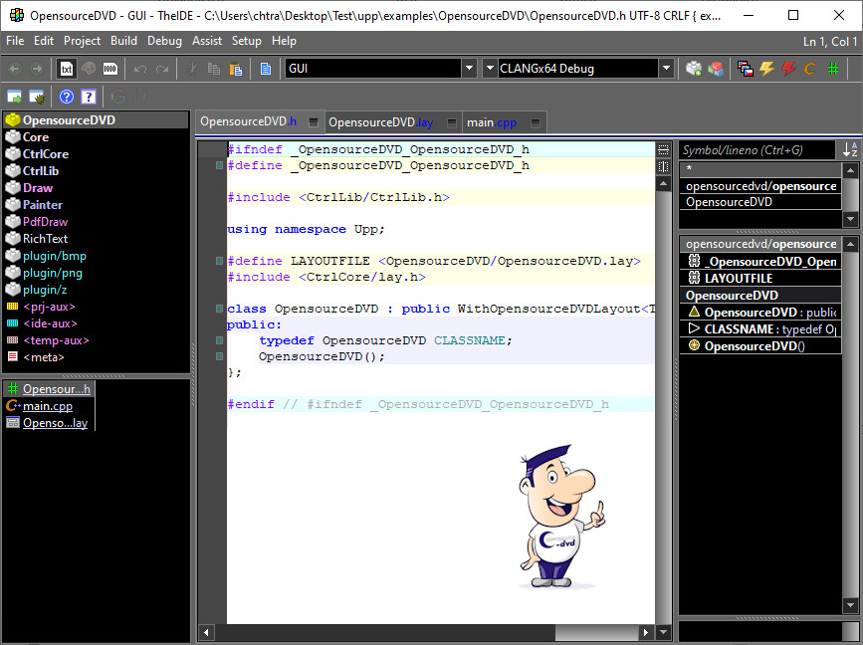Switch to the main.cpp tab
The width and height of the screenshot is (863, 645).
[x=492, y=122]
